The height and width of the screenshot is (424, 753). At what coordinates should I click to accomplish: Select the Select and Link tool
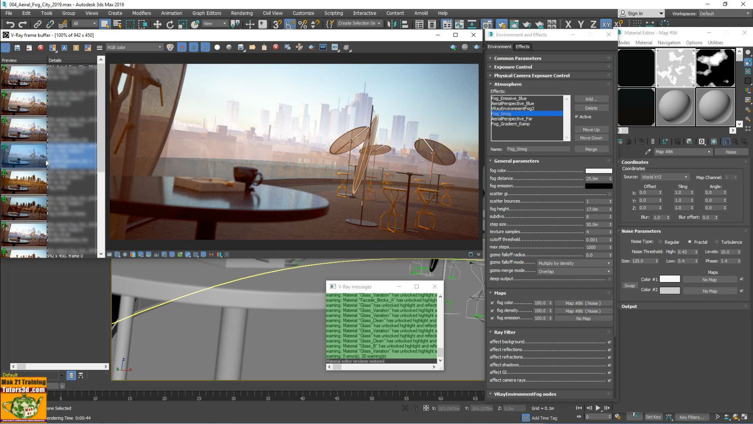click(38, 24)
